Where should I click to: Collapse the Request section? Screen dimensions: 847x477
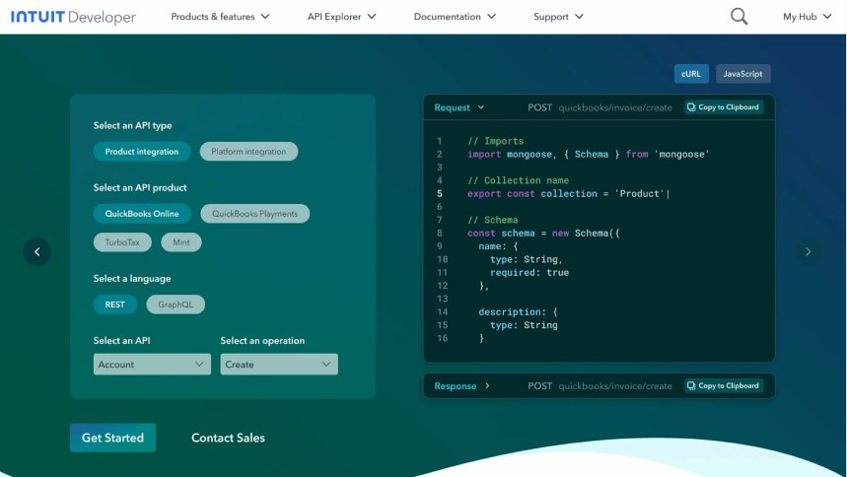(459, 107)
